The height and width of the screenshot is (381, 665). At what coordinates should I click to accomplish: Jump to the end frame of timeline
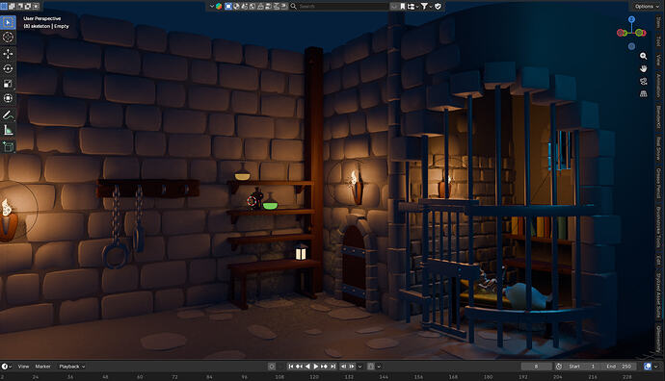pos(332,367)
